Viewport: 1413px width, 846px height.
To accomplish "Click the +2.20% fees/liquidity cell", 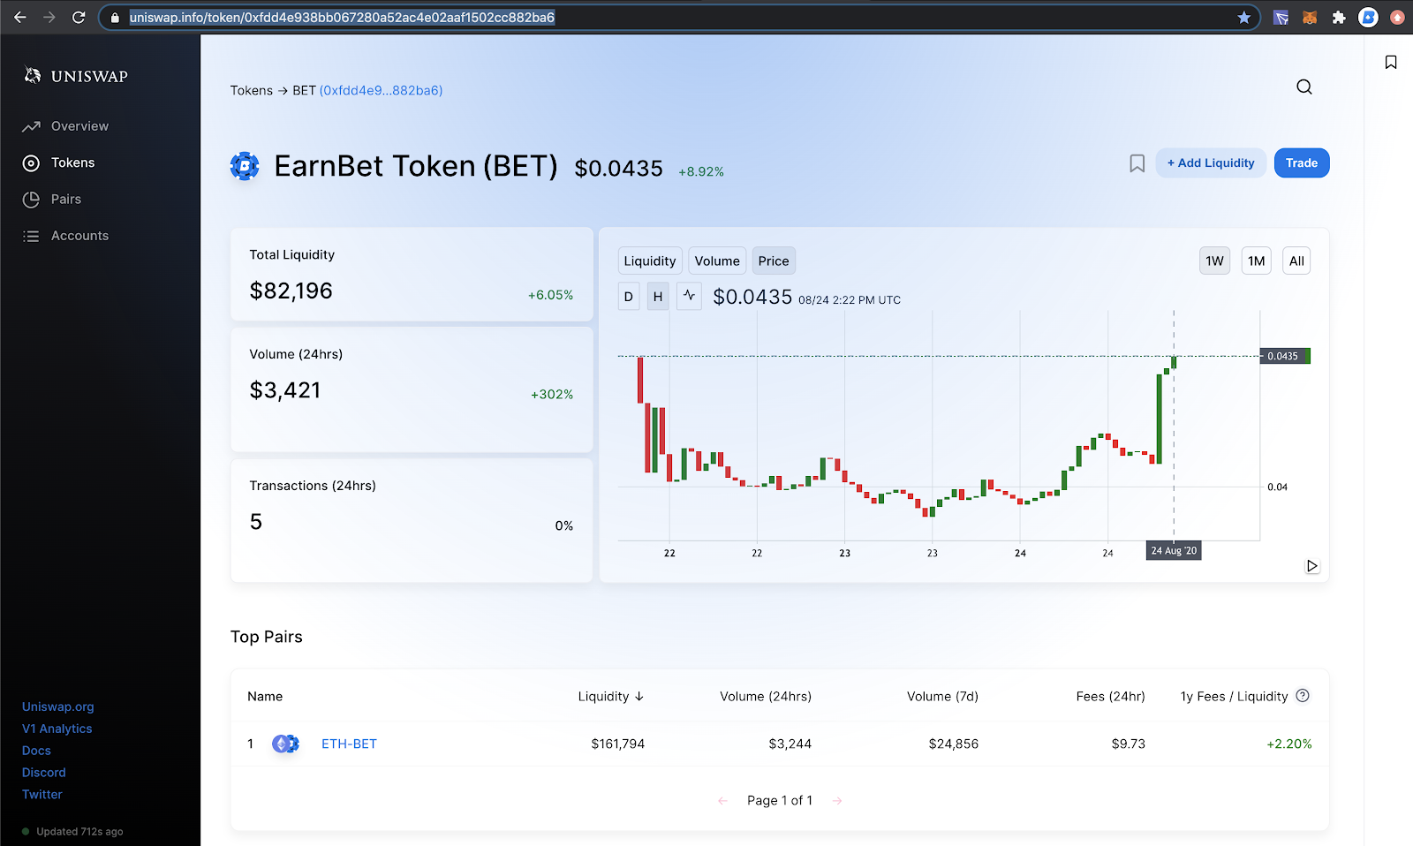I will point(1289,744).
